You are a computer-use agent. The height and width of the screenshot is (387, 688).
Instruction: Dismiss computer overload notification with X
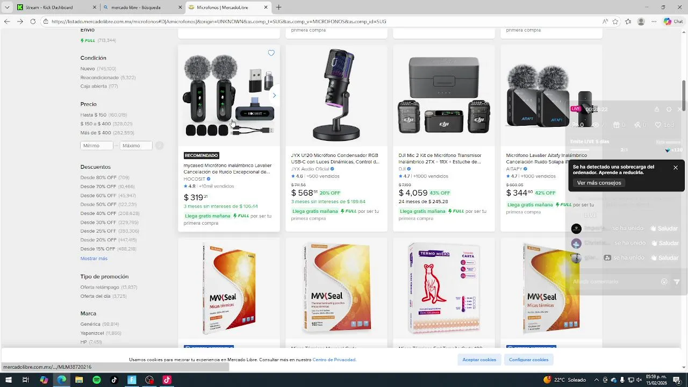point(676,168)
